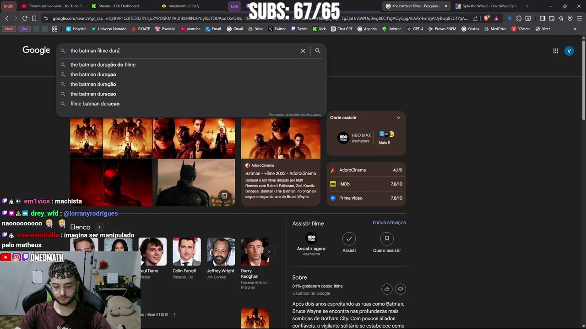
Task: Open the Hospital bookmark
Action: point(76,29)
